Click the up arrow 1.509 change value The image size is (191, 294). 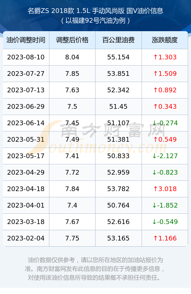(x=165, y=73)
